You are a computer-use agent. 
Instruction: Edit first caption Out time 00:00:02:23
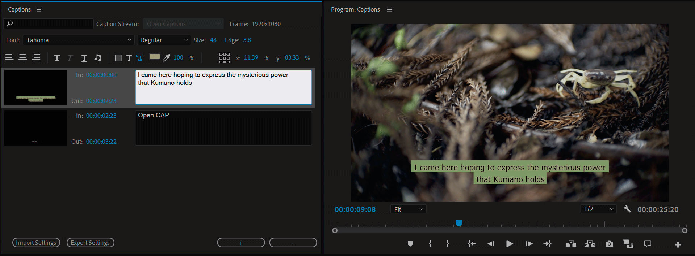coord(101,101)
